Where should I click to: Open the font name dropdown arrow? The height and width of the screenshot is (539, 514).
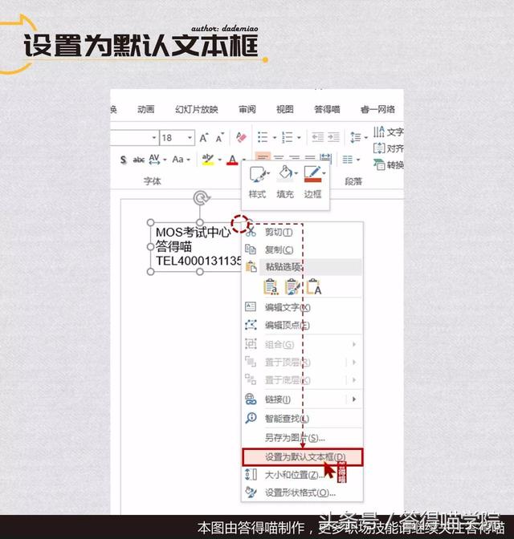coord(154,138)
